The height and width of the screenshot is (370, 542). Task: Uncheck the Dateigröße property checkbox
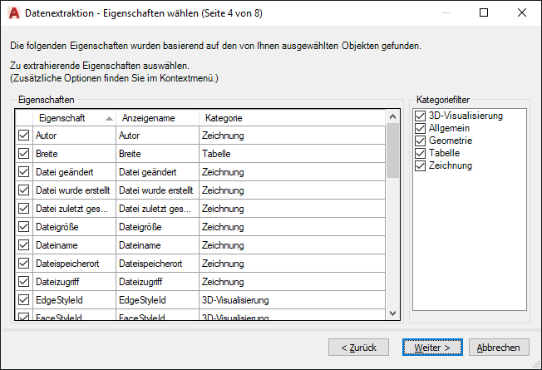point(23,227)
